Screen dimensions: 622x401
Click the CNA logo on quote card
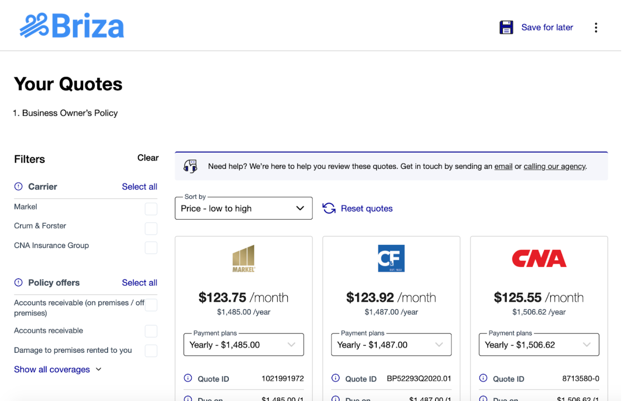point(539,258)
